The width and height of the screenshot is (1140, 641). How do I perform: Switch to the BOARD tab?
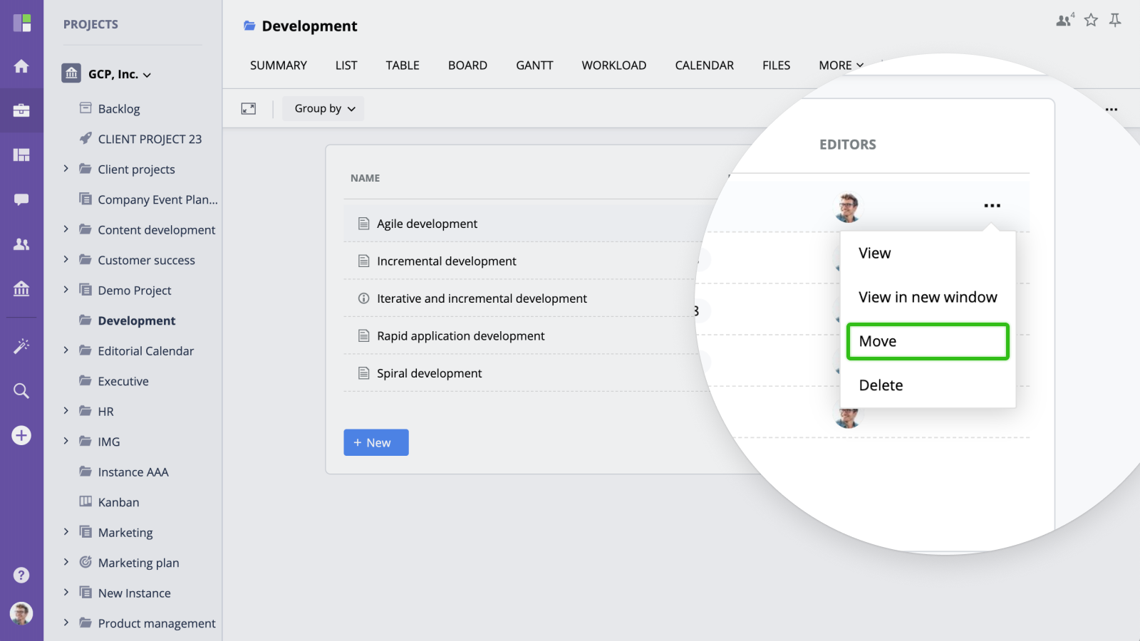[467, 66]
